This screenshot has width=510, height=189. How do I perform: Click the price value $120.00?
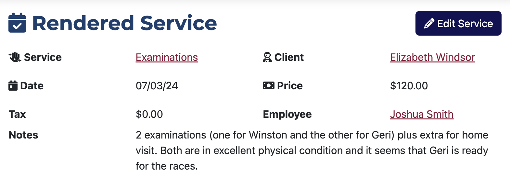tap(409, 86)
